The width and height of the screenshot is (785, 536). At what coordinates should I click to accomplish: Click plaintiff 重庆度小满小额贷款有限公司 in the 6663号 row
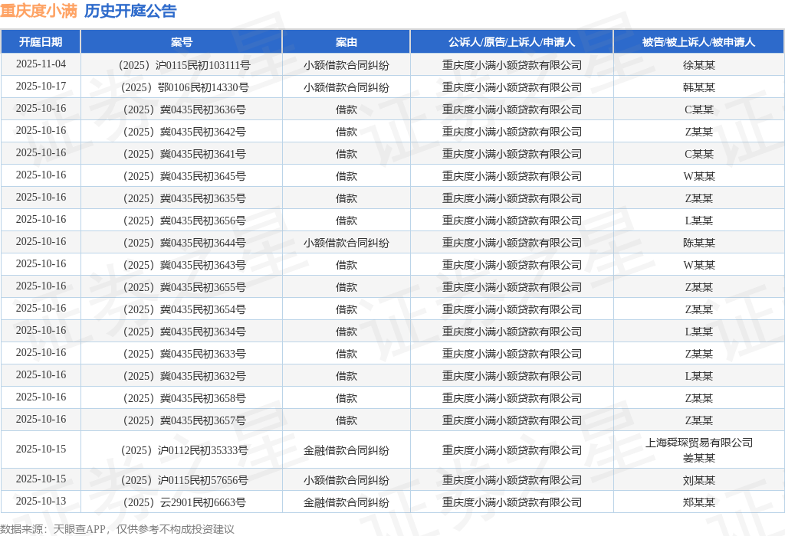pyautogui.click(x=511, y=502)
